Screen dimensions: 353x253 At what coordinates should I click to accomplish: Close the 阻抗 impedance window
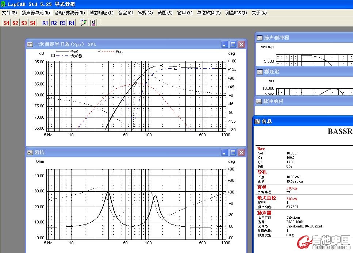242,153
